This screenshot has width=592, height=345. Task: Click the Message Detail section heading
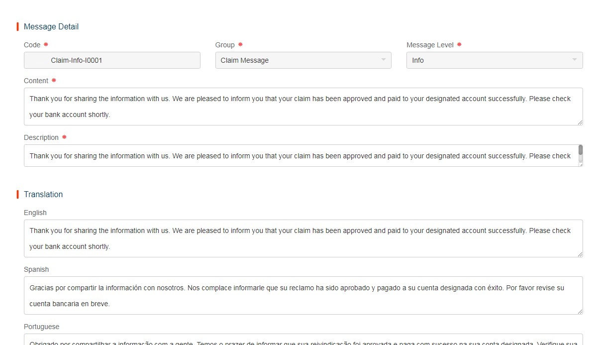51,27
